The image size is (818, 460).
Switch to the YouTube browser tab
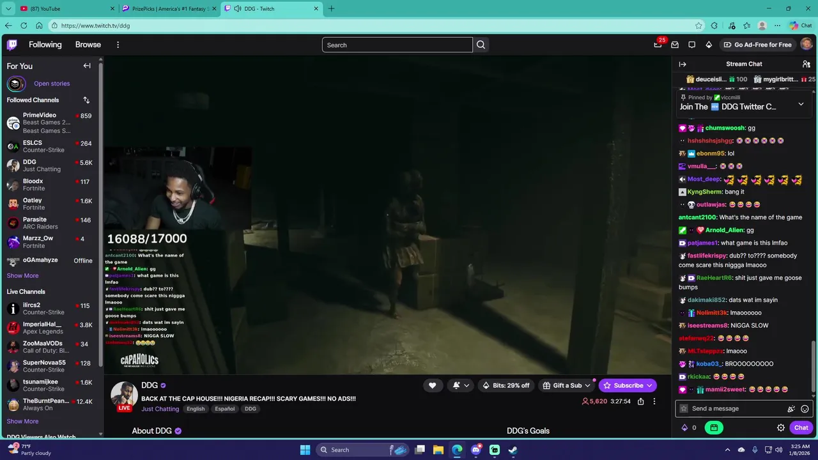click(67, 8)
